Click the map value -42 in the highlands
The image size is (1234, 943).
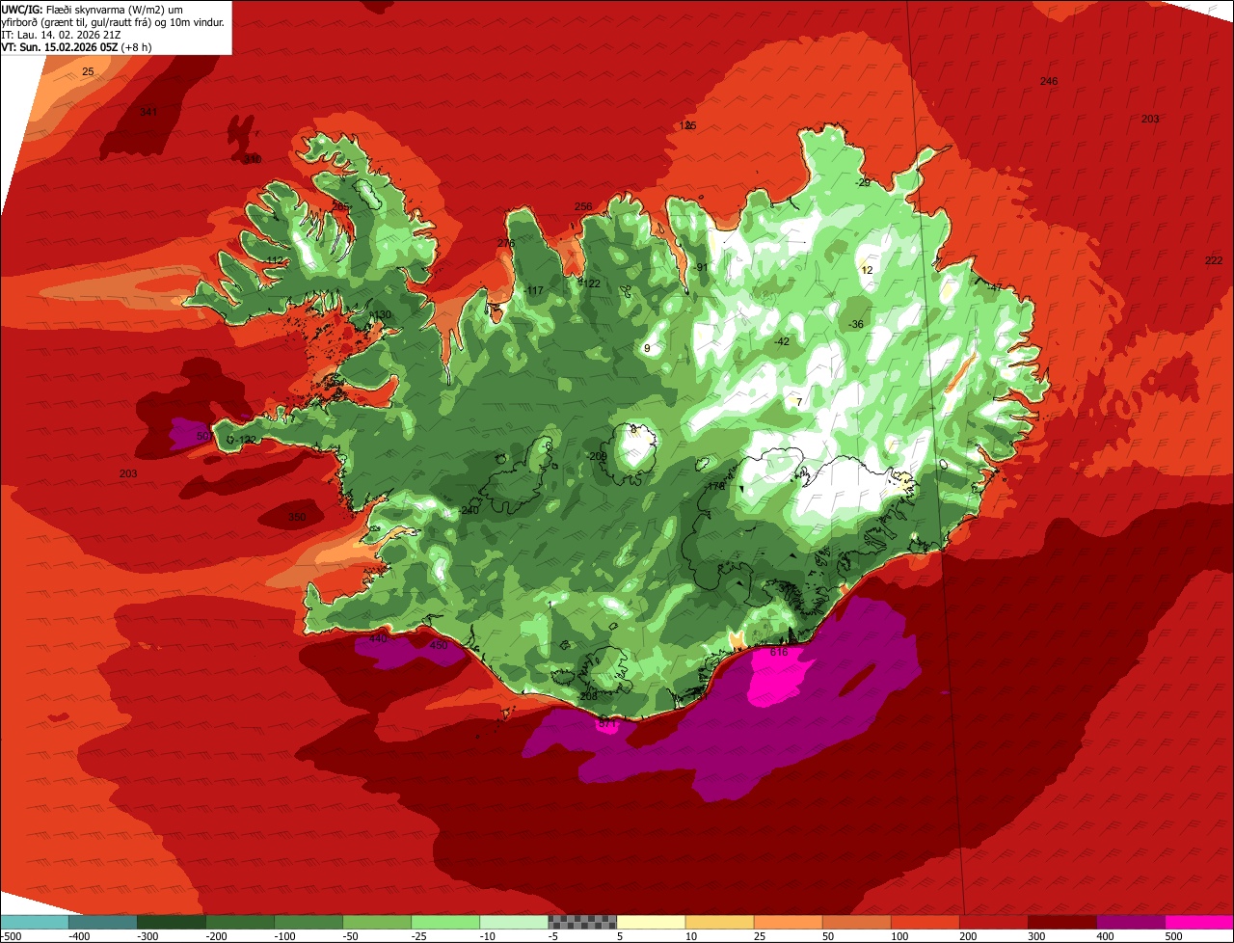[x=782, y=341]
